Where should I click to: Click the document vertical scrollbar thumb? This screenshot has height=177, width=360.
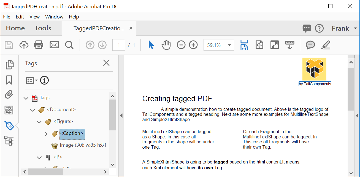[x=351, y=89]
